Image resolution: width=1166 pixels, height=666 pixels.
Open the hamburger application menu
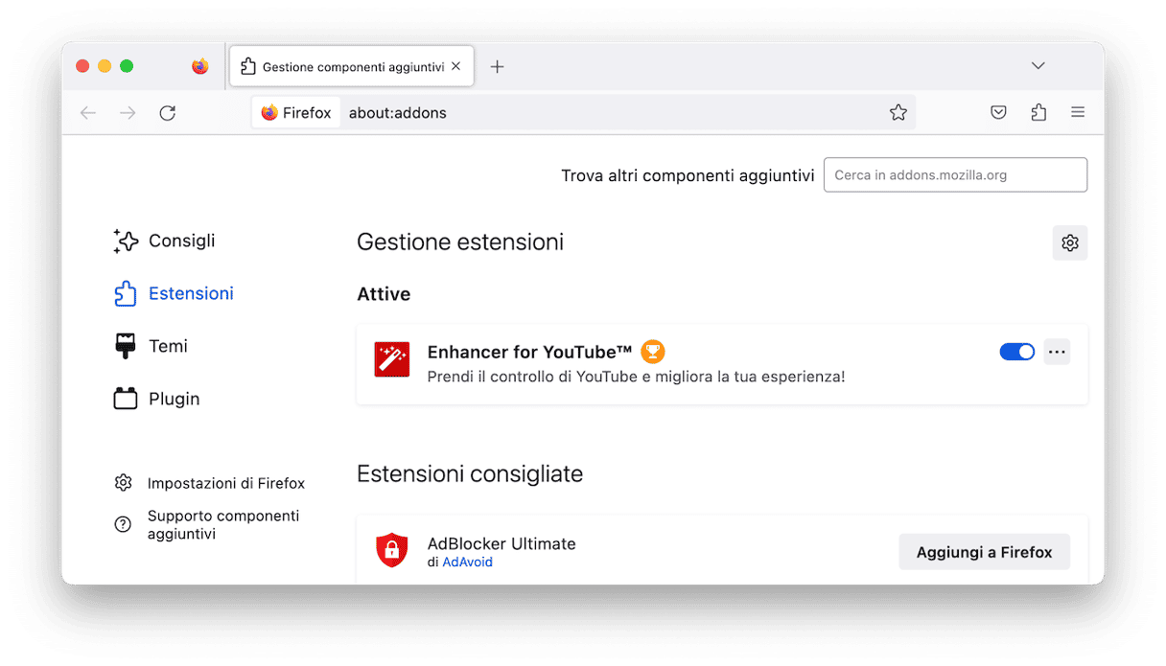click(x=1078, y=113)
